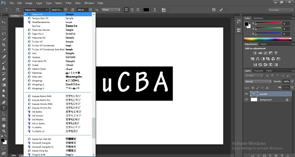Lock transparent pixels in Layers panel

click(x=252, y=88)
